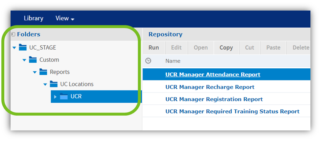Sort by the Name column header

pyautogui.click(x=173, y=61)
